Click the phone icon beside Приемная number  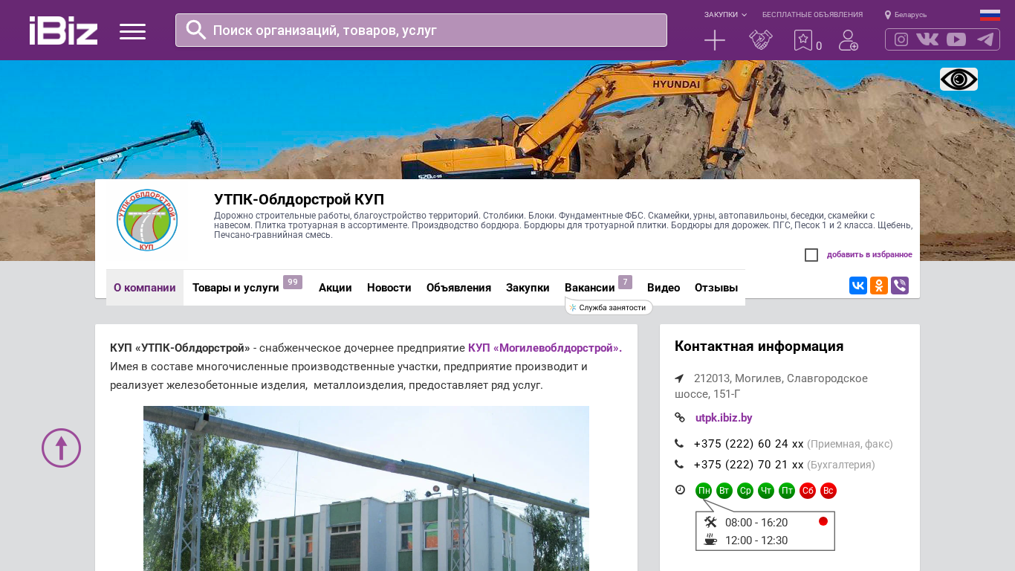(679, 444)
